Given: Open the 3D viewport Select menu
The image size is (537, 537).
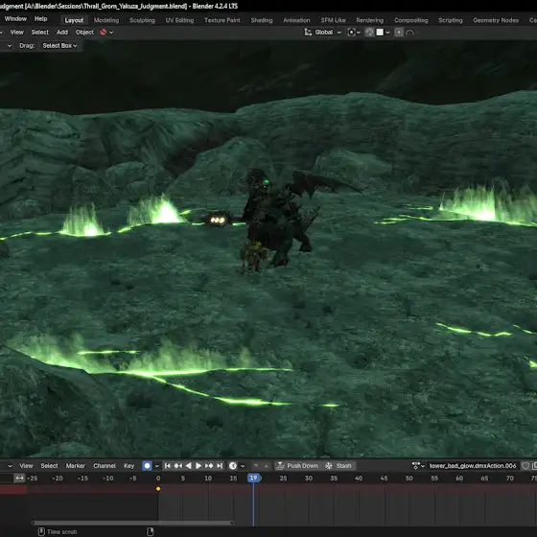Looking at the screenshot, I should [x=39, y=33].
